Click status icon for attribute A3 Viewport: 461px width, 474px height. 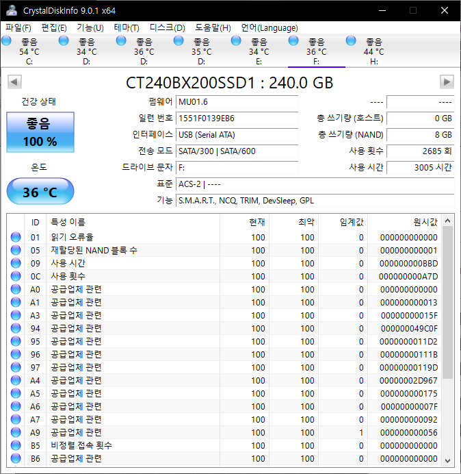click(16, 315)
